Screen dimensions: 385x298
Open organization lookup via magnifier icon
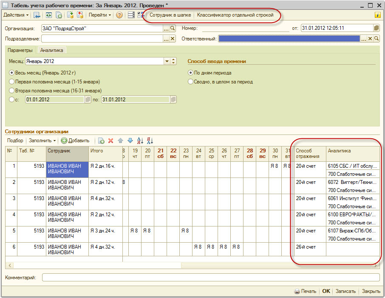point(173,28)
